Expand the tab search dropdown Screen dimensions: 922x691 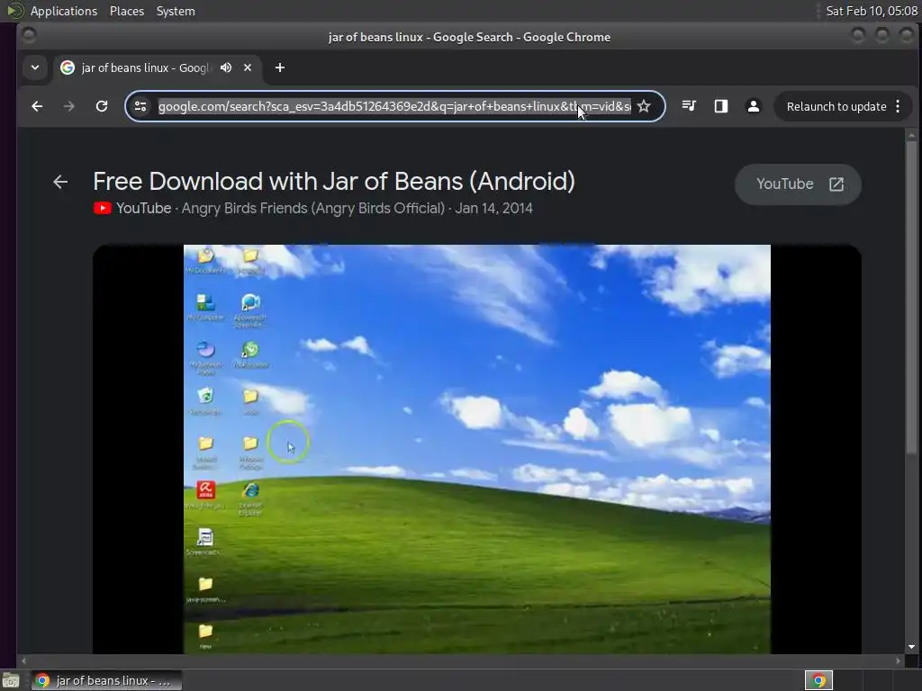point(35,67)
